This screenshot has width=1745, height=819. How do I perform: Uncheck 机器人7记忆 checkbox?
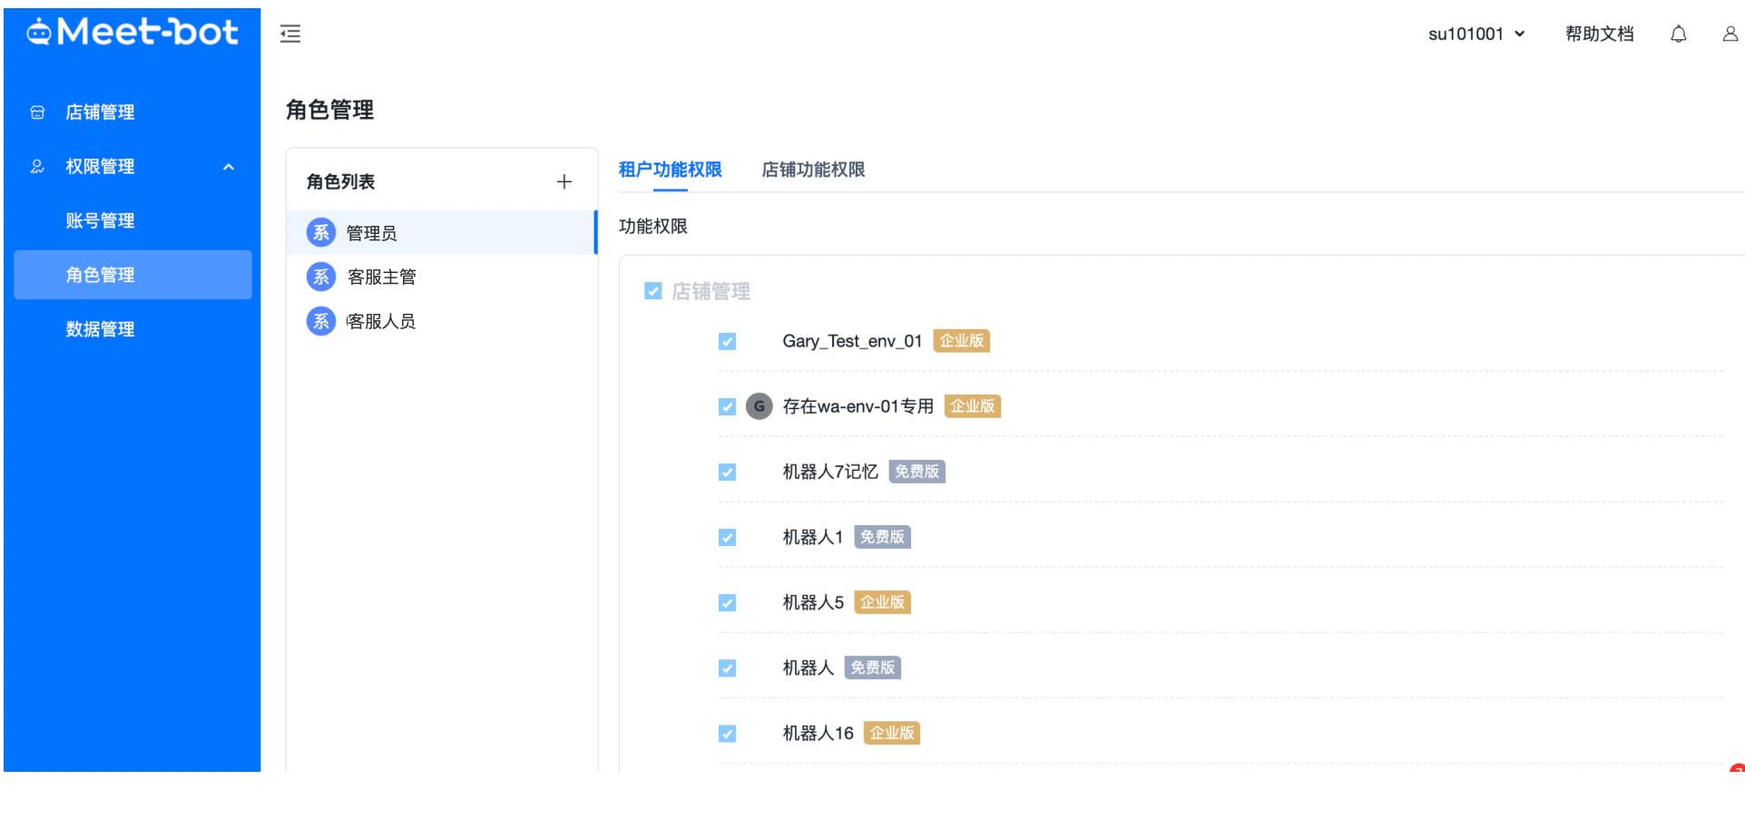coord(728,473)
